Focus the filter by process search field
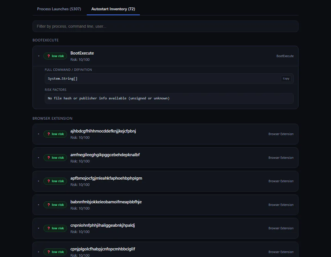Viewport: 331px width, 257px height. 165,26
